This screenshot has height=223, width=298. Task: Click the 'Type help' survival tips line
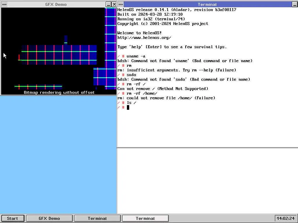pyautogui.click(x=172, y=47)
